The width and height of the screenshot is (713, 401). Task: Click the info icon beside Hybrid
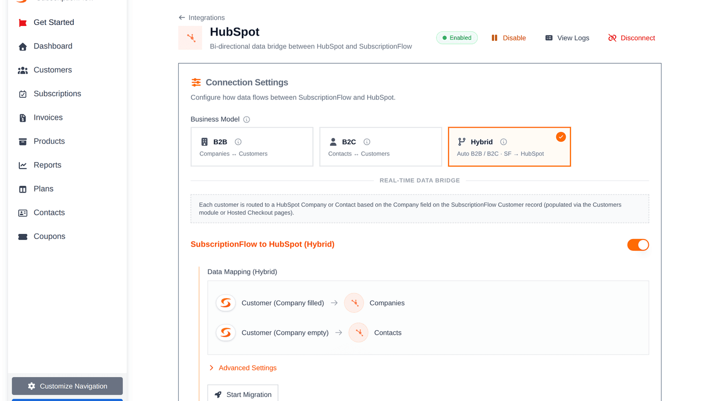pos(503,142)
